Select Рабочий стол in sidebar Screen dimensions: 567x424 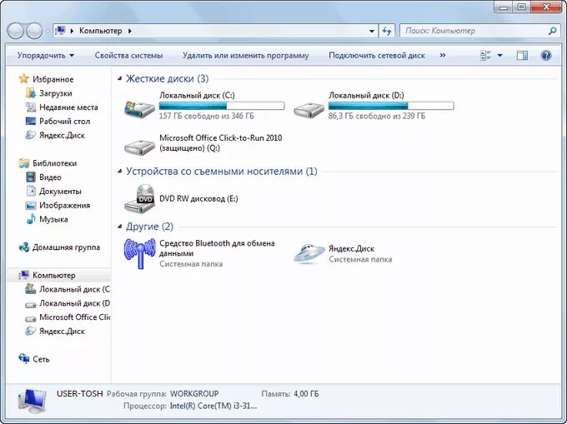(65, 122)
